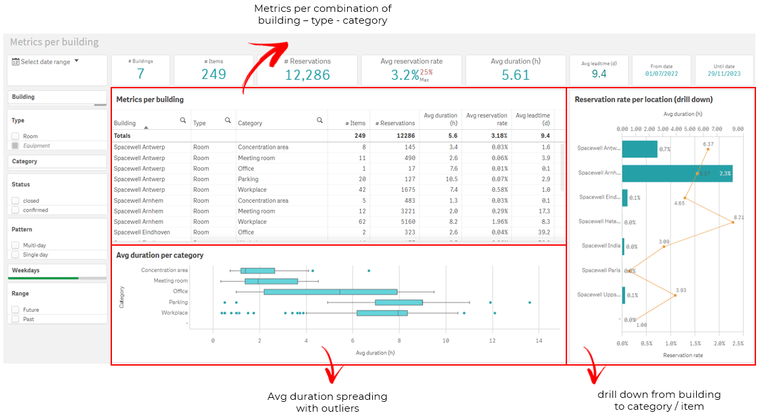The height and width of the screenshot is (415, 758).
Task: Open the Category filter pane
Action: pos(57,161)
